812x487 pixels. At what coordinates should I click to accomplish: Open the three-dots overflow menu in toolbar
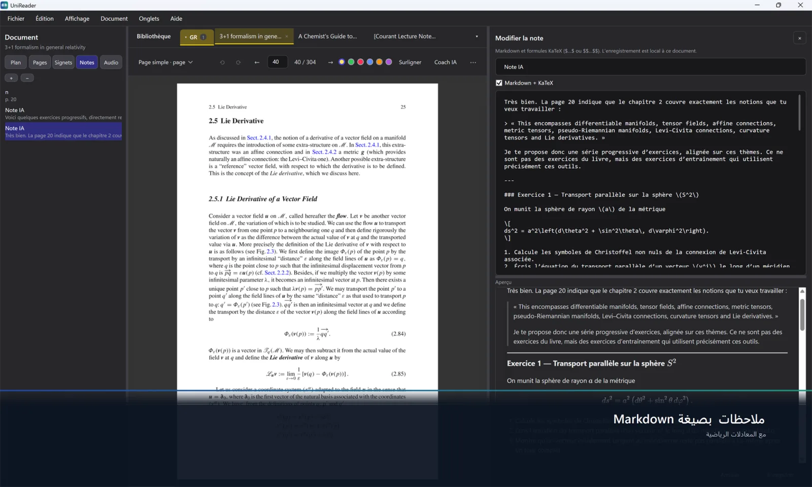[x=473, y=62]
